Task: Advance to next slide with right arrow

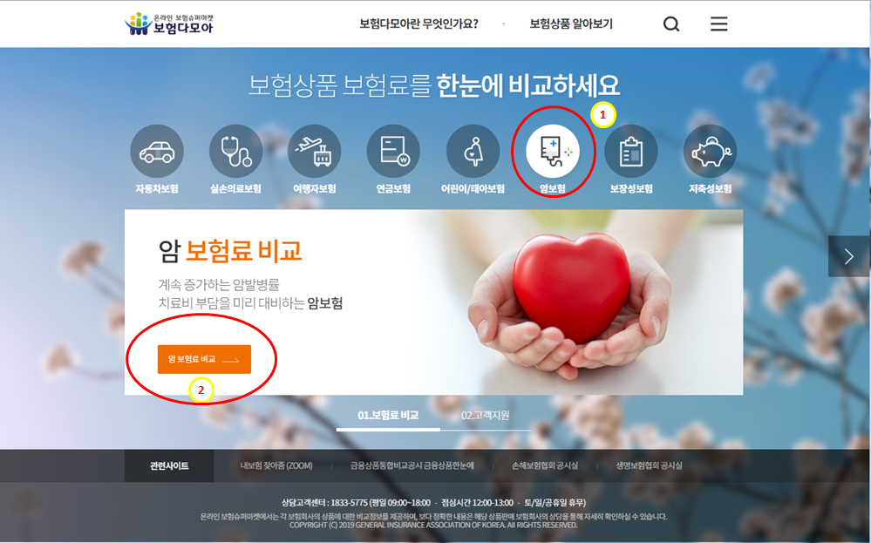Action: pos(849,256)
